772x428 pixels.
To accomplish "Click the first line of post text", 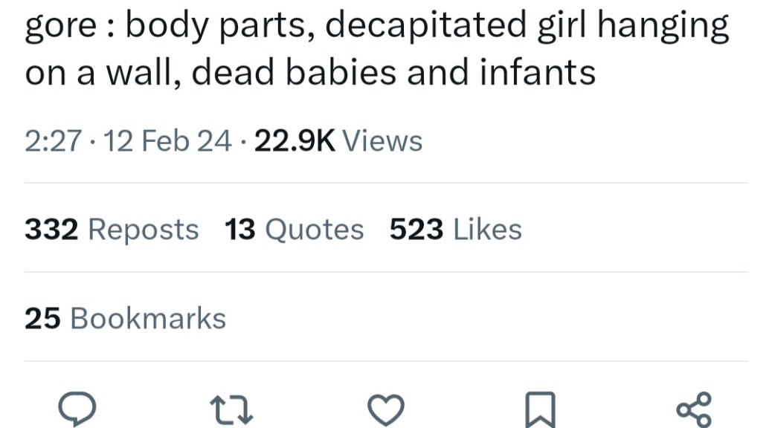I will [x=376, y=27].
